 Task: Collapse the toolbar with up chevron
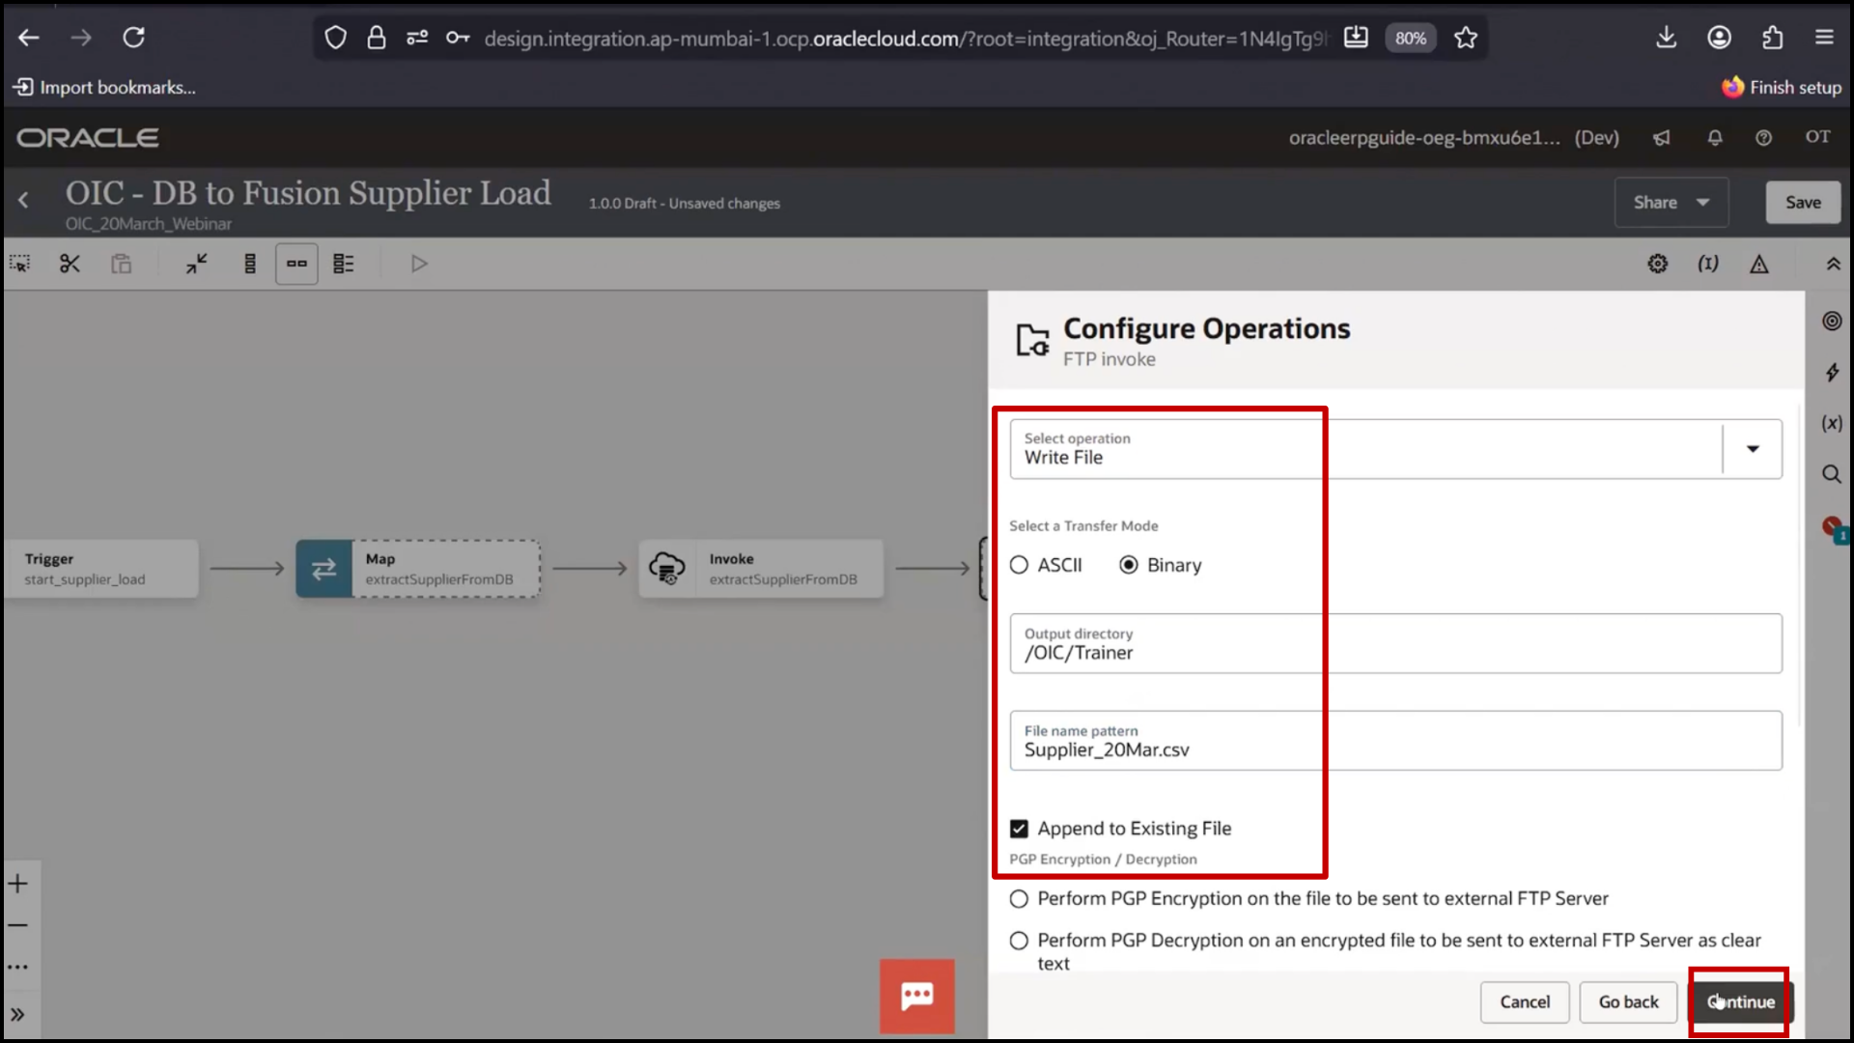point(1833,264)
